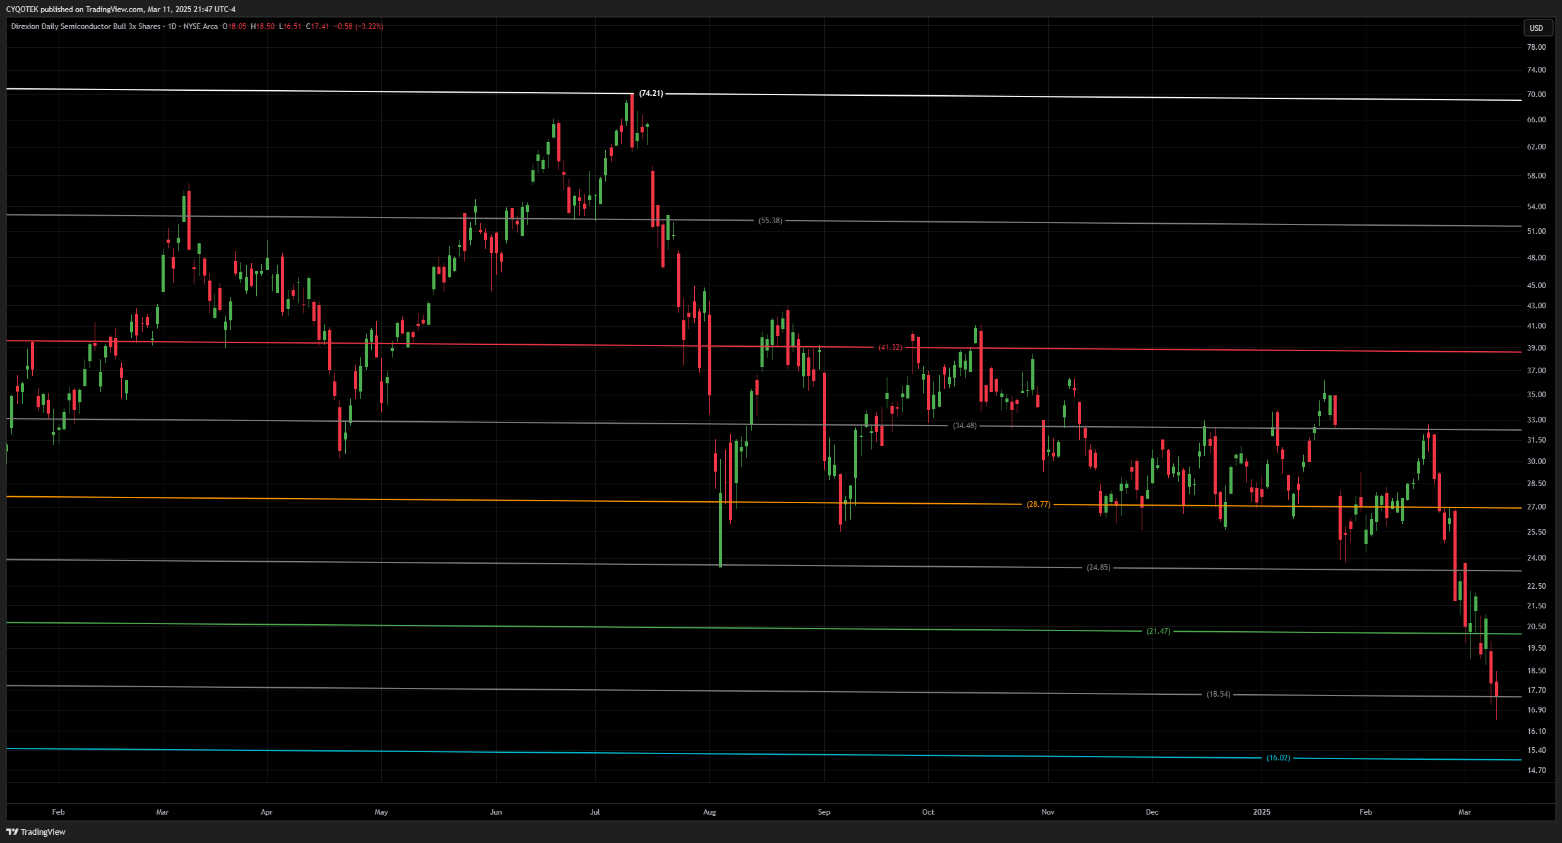Click the cyan (16.02) level label
The image size is (1562, 843).
[1278, 758]
